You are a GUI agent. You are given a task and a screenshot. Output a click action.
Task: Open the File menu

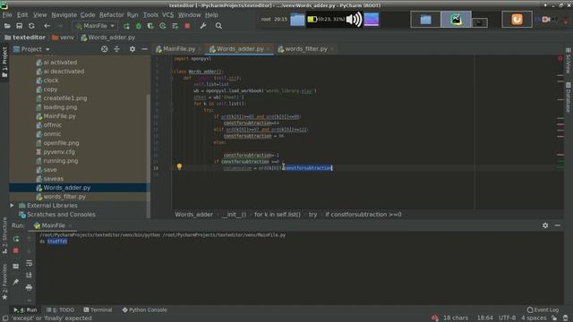click(7, 15)
